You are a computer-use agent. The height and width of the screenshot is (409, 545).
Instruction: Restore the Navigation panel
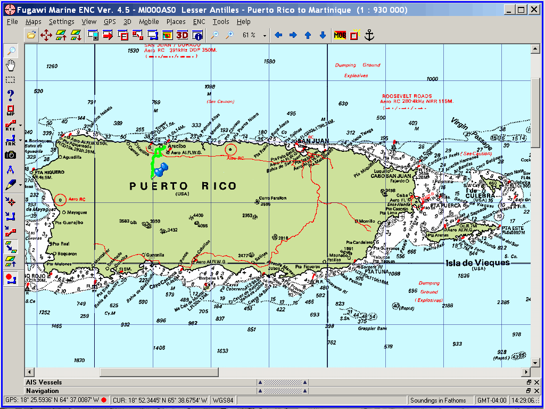point(528,390)
